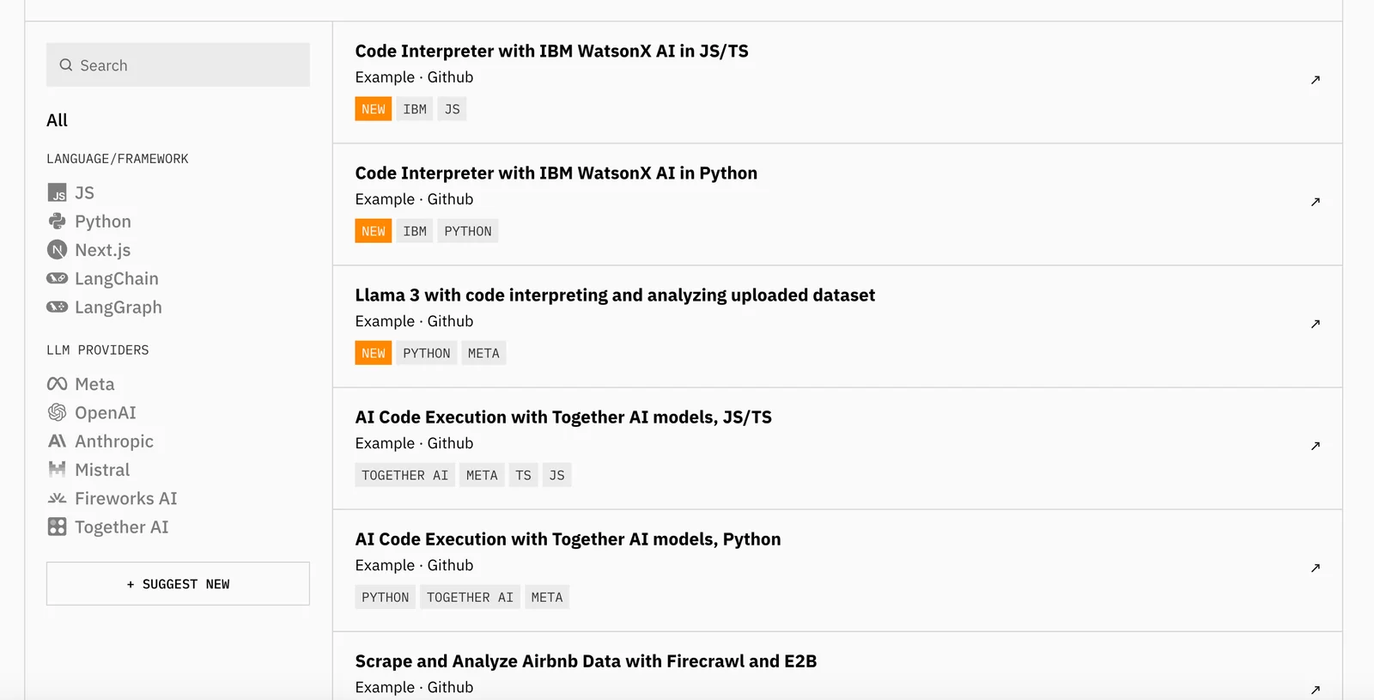
Task: Click the JS language filter icon
Action: coord(57,193)
